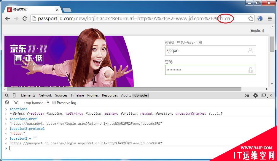277x161 pixels.
Task: Click the console prompt input line
Action: (x=138, y=148)
